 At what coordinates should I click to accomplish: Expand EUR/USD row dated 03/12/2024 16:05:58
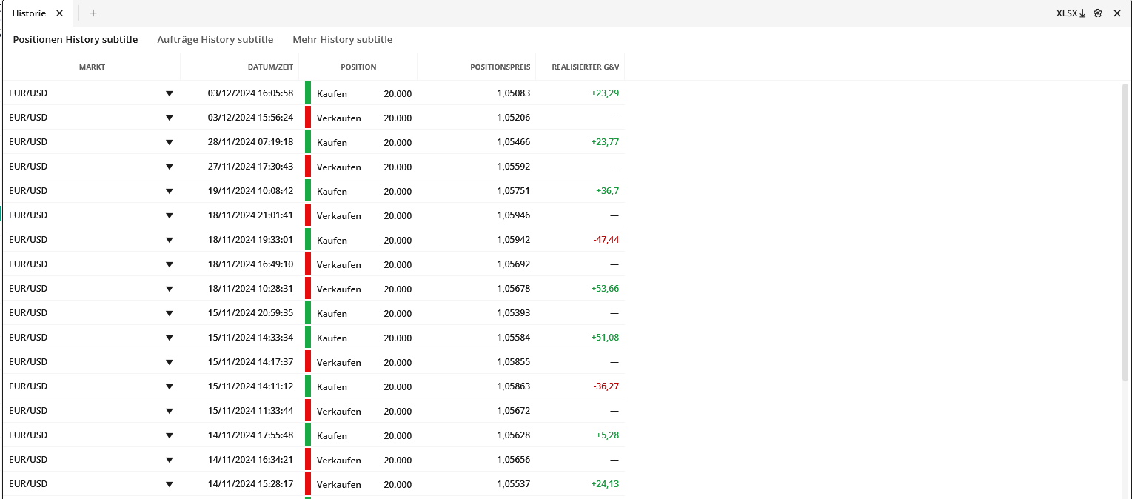[169, 93]
